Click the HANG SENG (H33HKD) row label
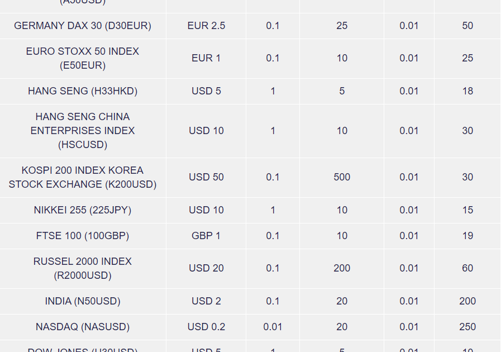Screen dimensions: 501x352 pyautogui.click(x=83, y=91)
